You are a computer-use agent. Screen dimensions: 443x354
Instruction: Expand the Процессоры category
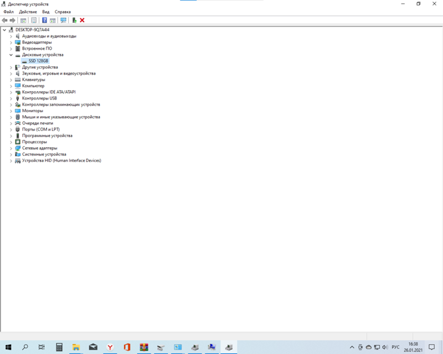coord(11,142)
